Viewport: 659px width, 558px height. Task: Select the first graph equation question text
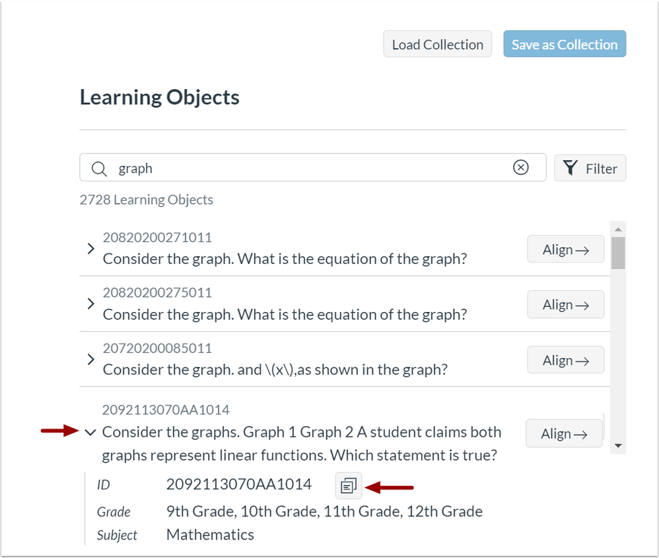point(285,259)
